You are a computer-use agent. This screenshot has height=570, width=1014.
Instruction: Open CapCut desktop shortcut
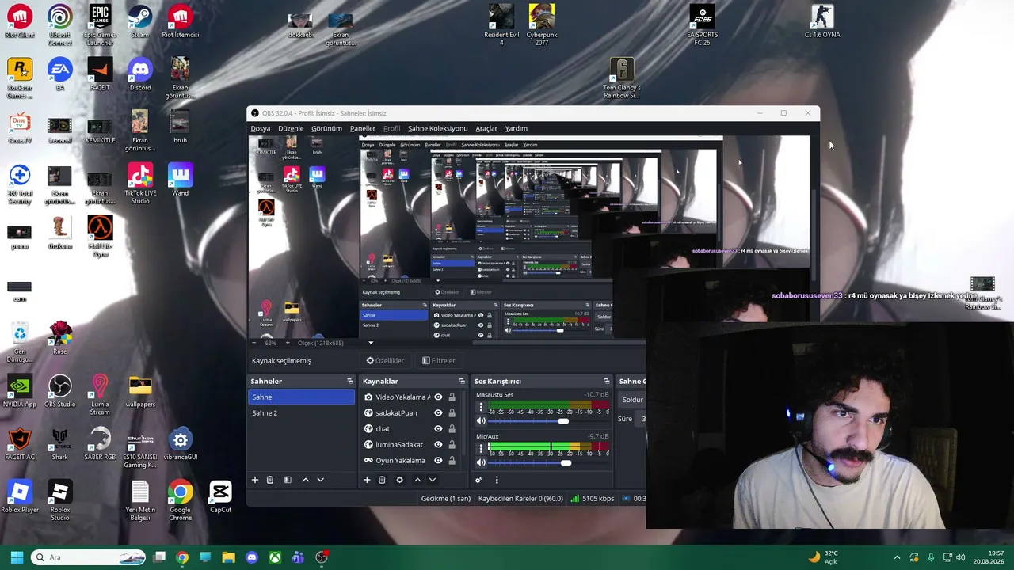(x=220, y=497)
